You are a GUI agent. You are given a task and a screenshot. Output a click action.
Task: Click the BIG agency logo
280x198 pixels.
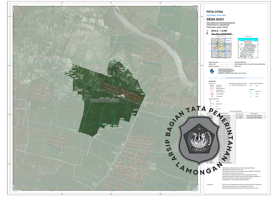pyautogui.click(x=212, y=71)
